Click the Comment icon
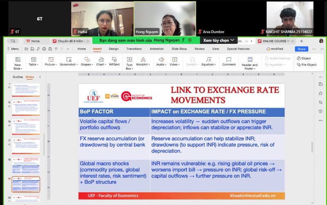The height and width of the screenshot is (205, 327). (229, 60)
